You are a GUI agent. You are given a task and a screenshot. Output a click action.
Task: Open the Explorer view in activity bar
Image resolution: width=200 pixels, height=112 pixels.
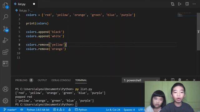tap(5, 5)
